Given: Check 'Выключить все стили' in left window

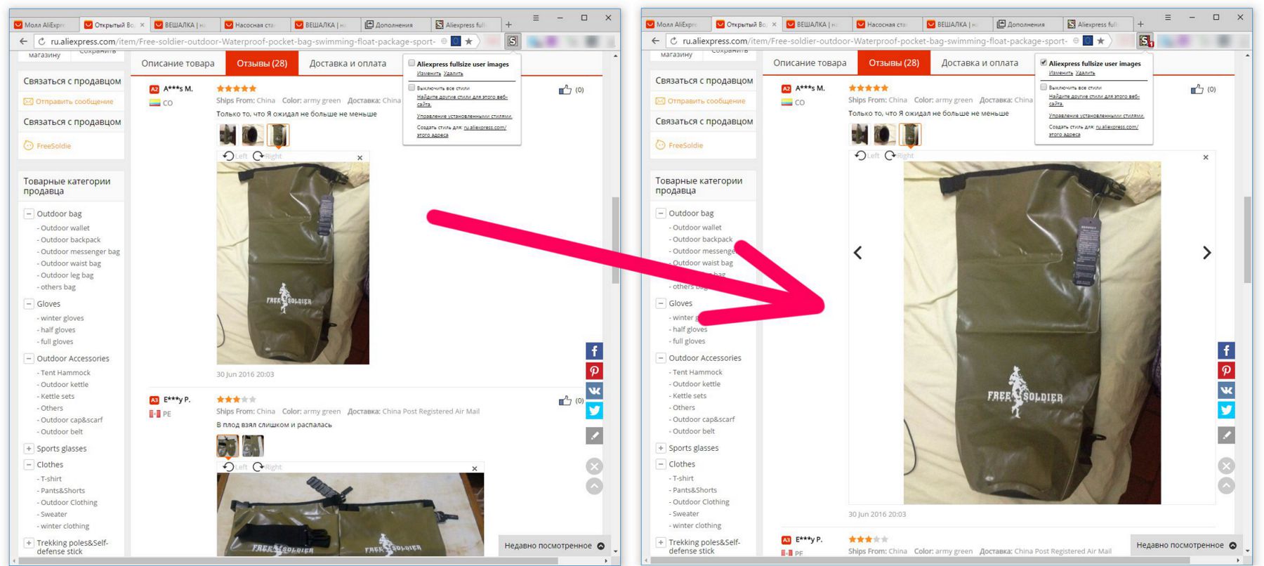Looking at the screenshot, I should coord(412,88).
